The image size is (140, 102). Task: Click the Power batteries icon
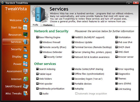click(x=25, y=64)
